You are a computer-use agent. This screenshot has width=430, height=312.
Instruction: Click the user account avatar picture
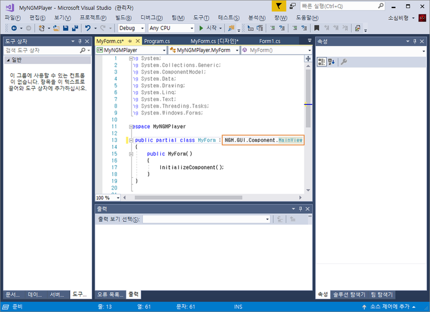tap(422, 18)
